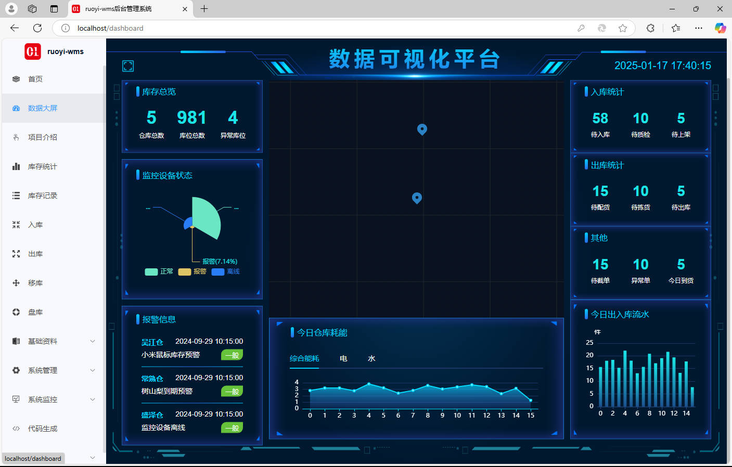
Task: Click the 系统管理 gear icon
Action: [x=16, y=370]
